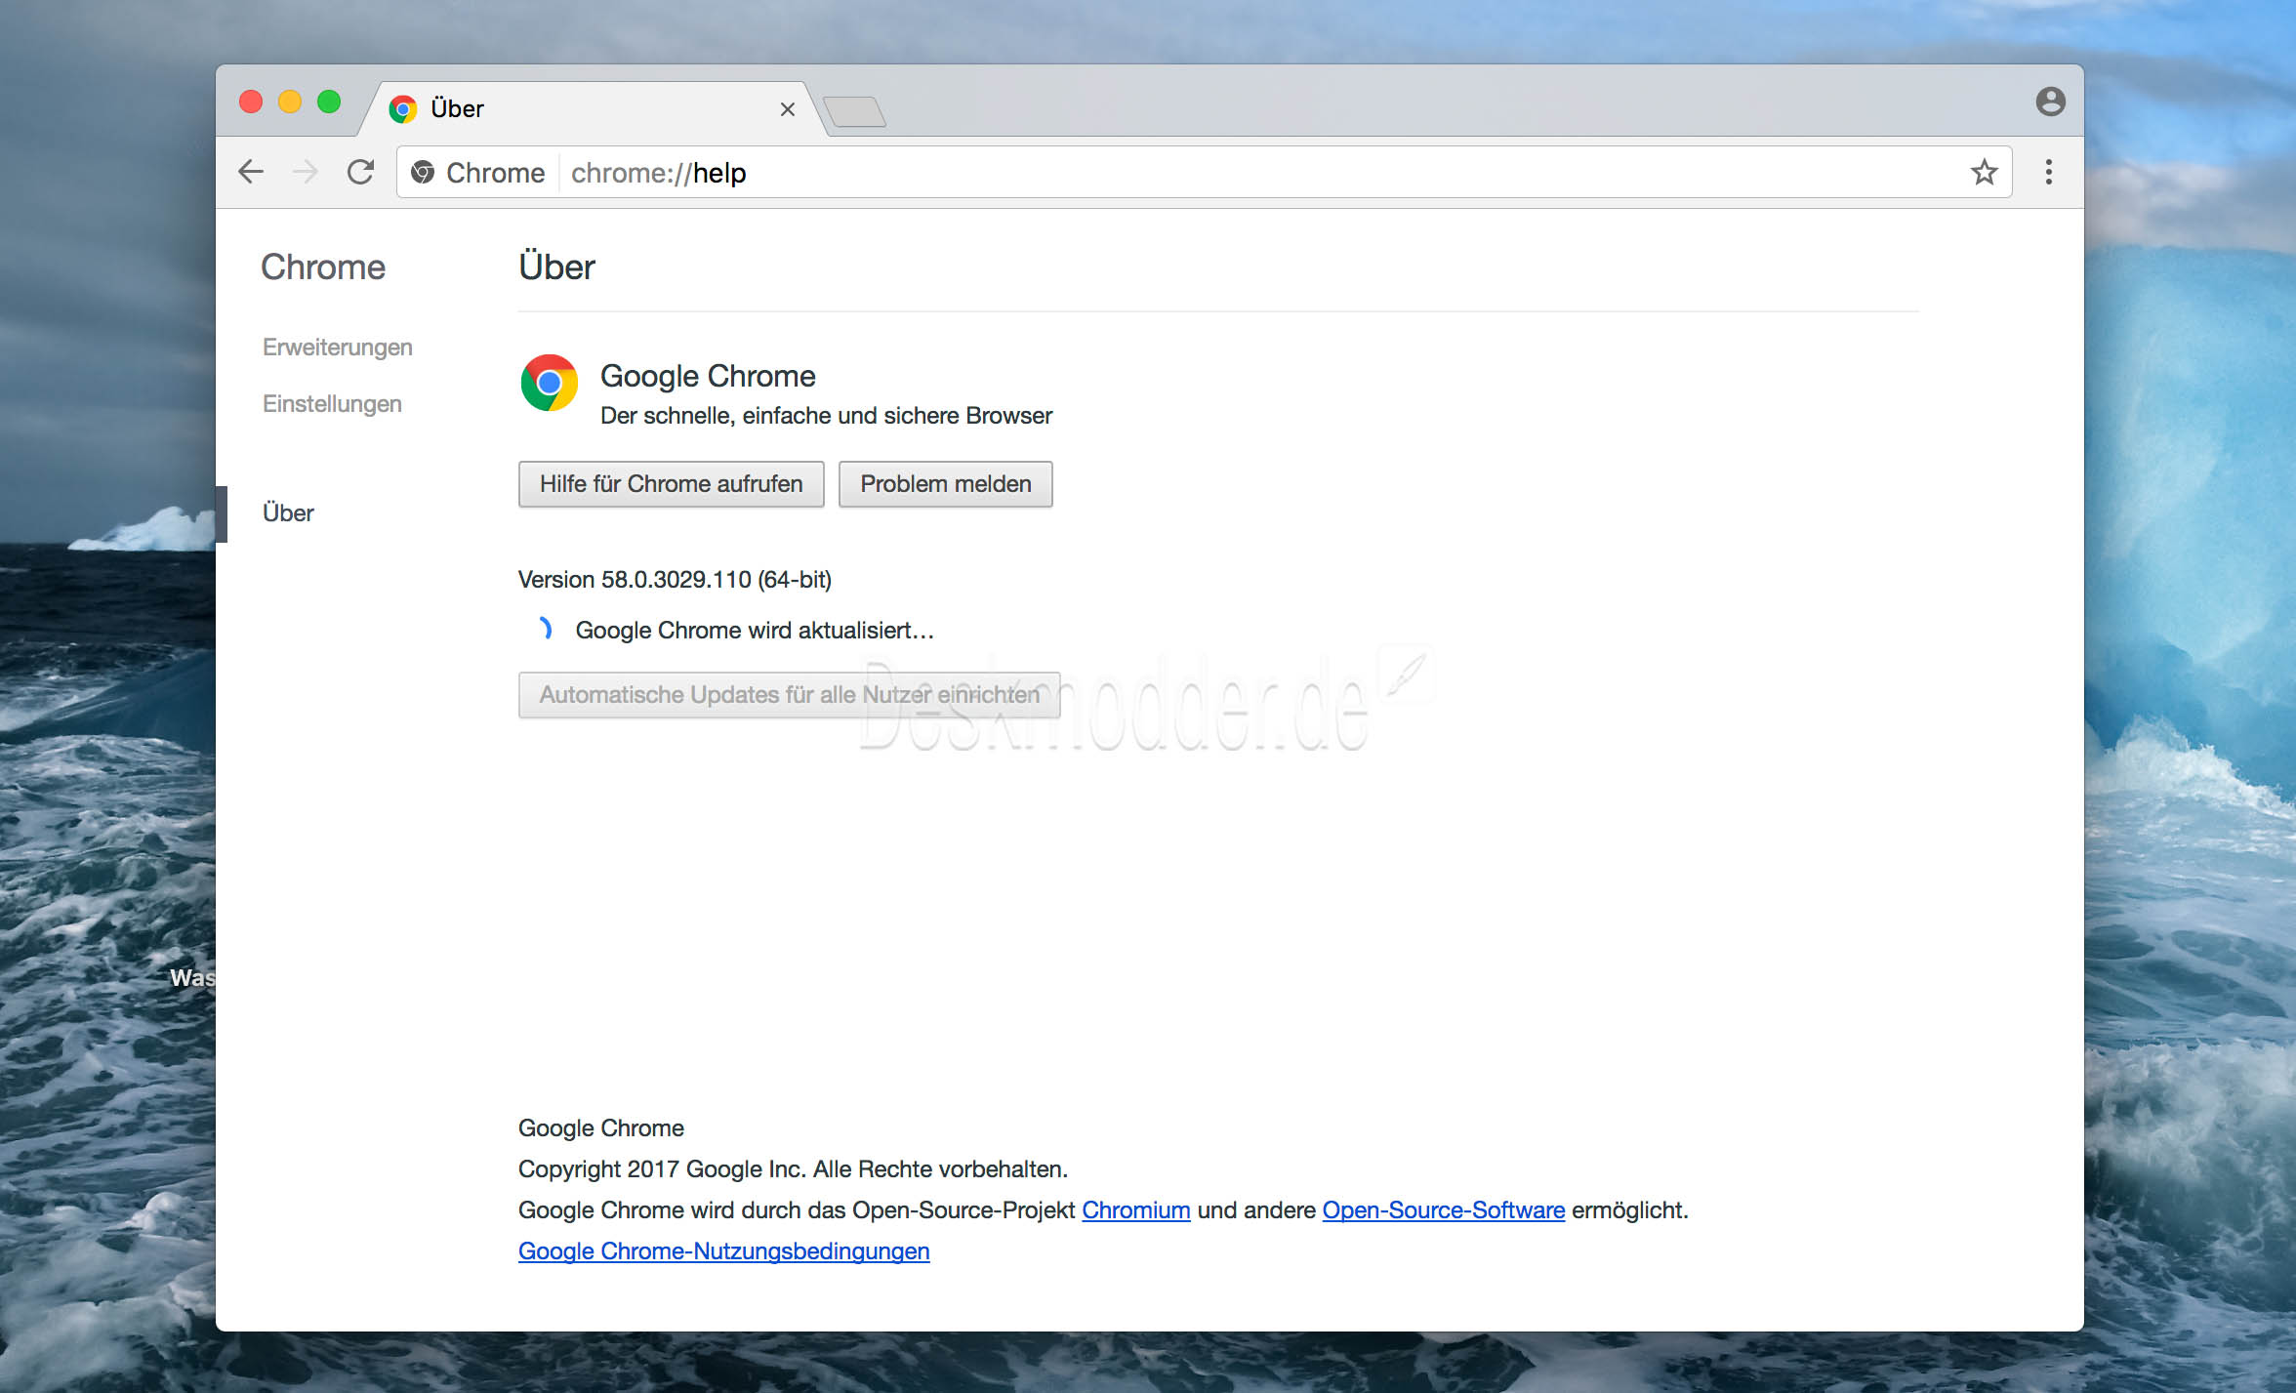The image size is (2296, 1393).
Task: Reload the chrome://help page
Action: pos(361,173)
